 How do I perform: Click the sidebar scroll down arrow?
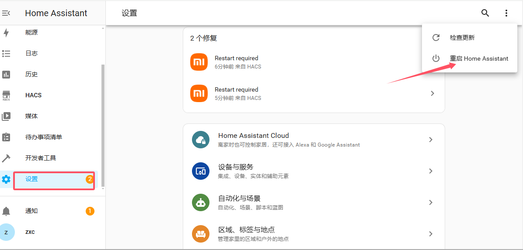coord(103,188)
